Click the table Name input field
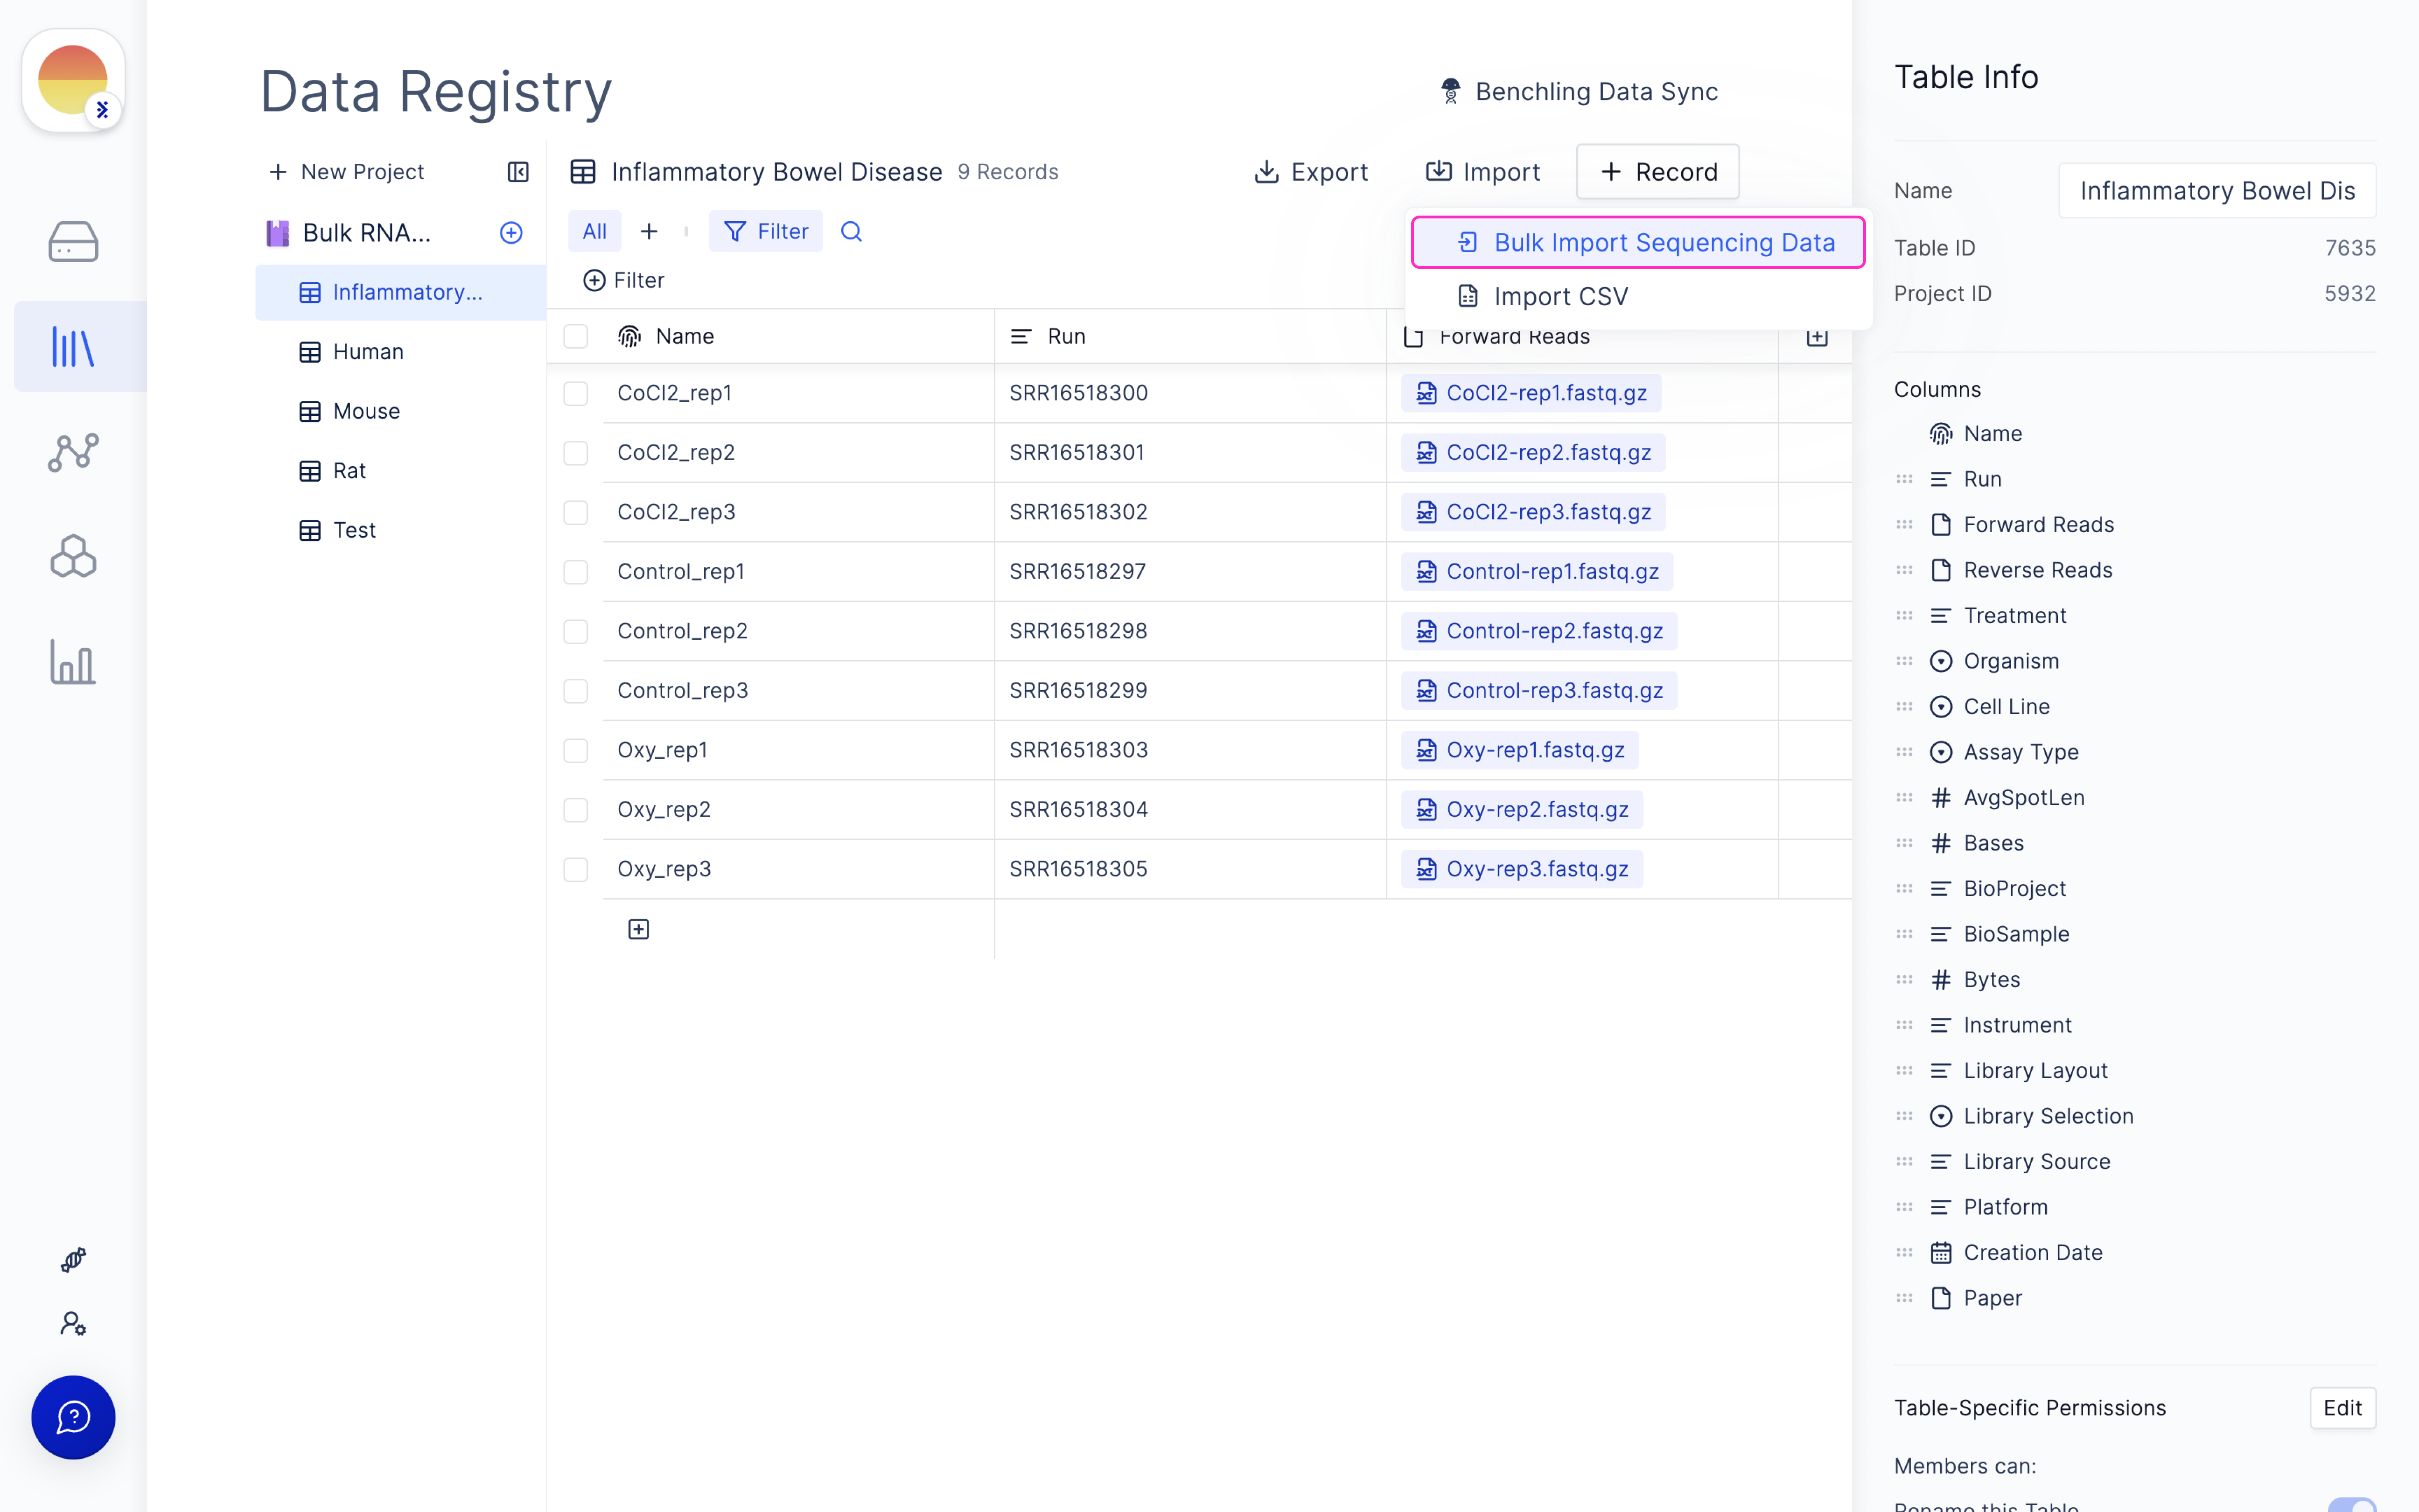The image size is (2419, 1512). click(2217, 190)
